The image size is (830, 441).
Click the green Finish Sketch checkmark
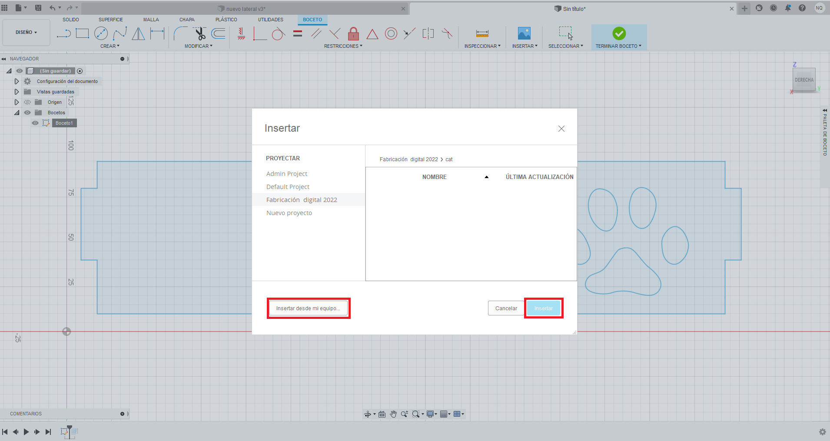619,33
